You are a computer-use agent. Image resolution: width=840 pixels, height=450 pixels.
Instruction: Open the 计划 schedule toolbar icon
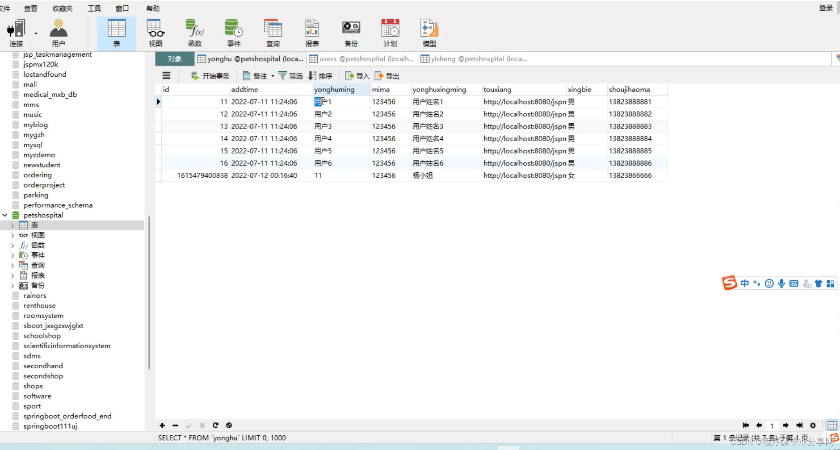[x=390, y=33]
